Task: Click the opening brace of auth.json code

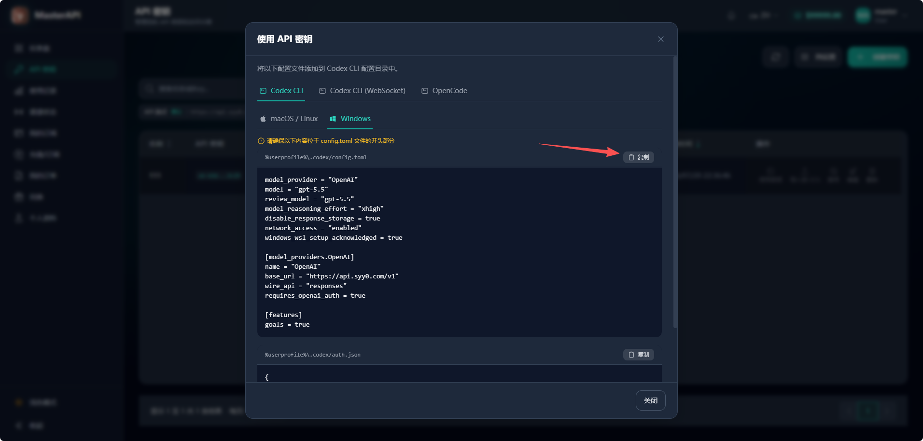Action: coord(266,377)
